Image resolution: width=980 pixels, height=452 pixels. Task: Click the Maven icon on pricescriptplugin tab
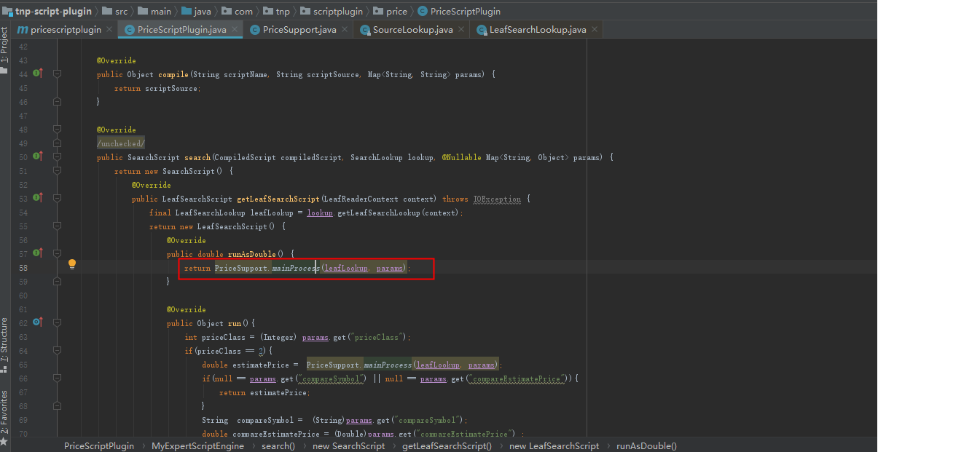[23, 30]
